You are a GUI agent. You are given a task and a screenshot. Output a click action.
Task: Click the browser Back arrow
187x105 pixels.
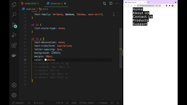[x=125, y=6]
